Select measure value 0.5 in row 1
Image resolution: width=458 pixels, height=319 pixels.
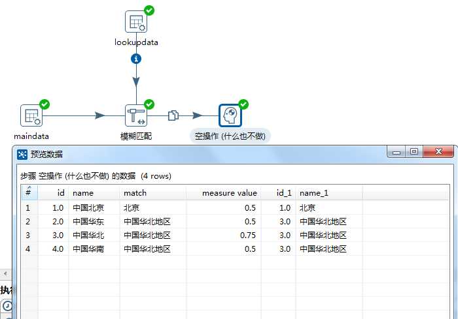coord(224,207)
